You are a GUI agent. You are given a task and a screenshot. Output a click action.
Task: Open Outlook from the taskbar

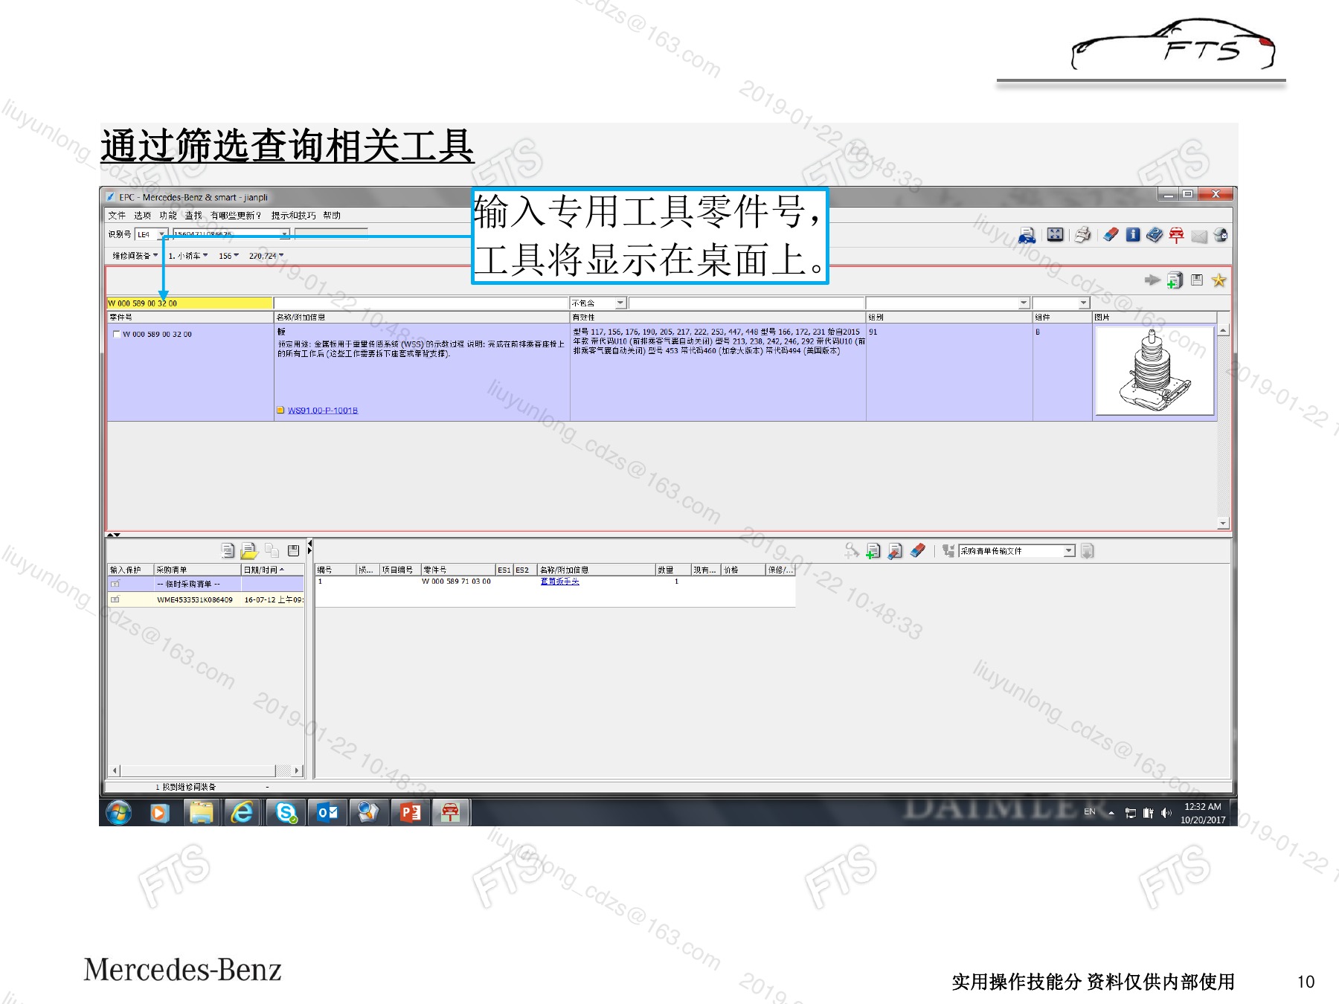[x=327, y=812]
